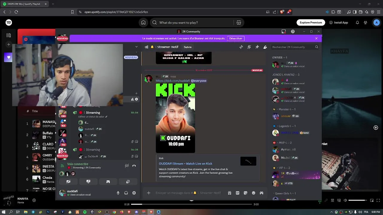
Task: Click Suivre button for Streamer-Notif channel
Action: 188,47
